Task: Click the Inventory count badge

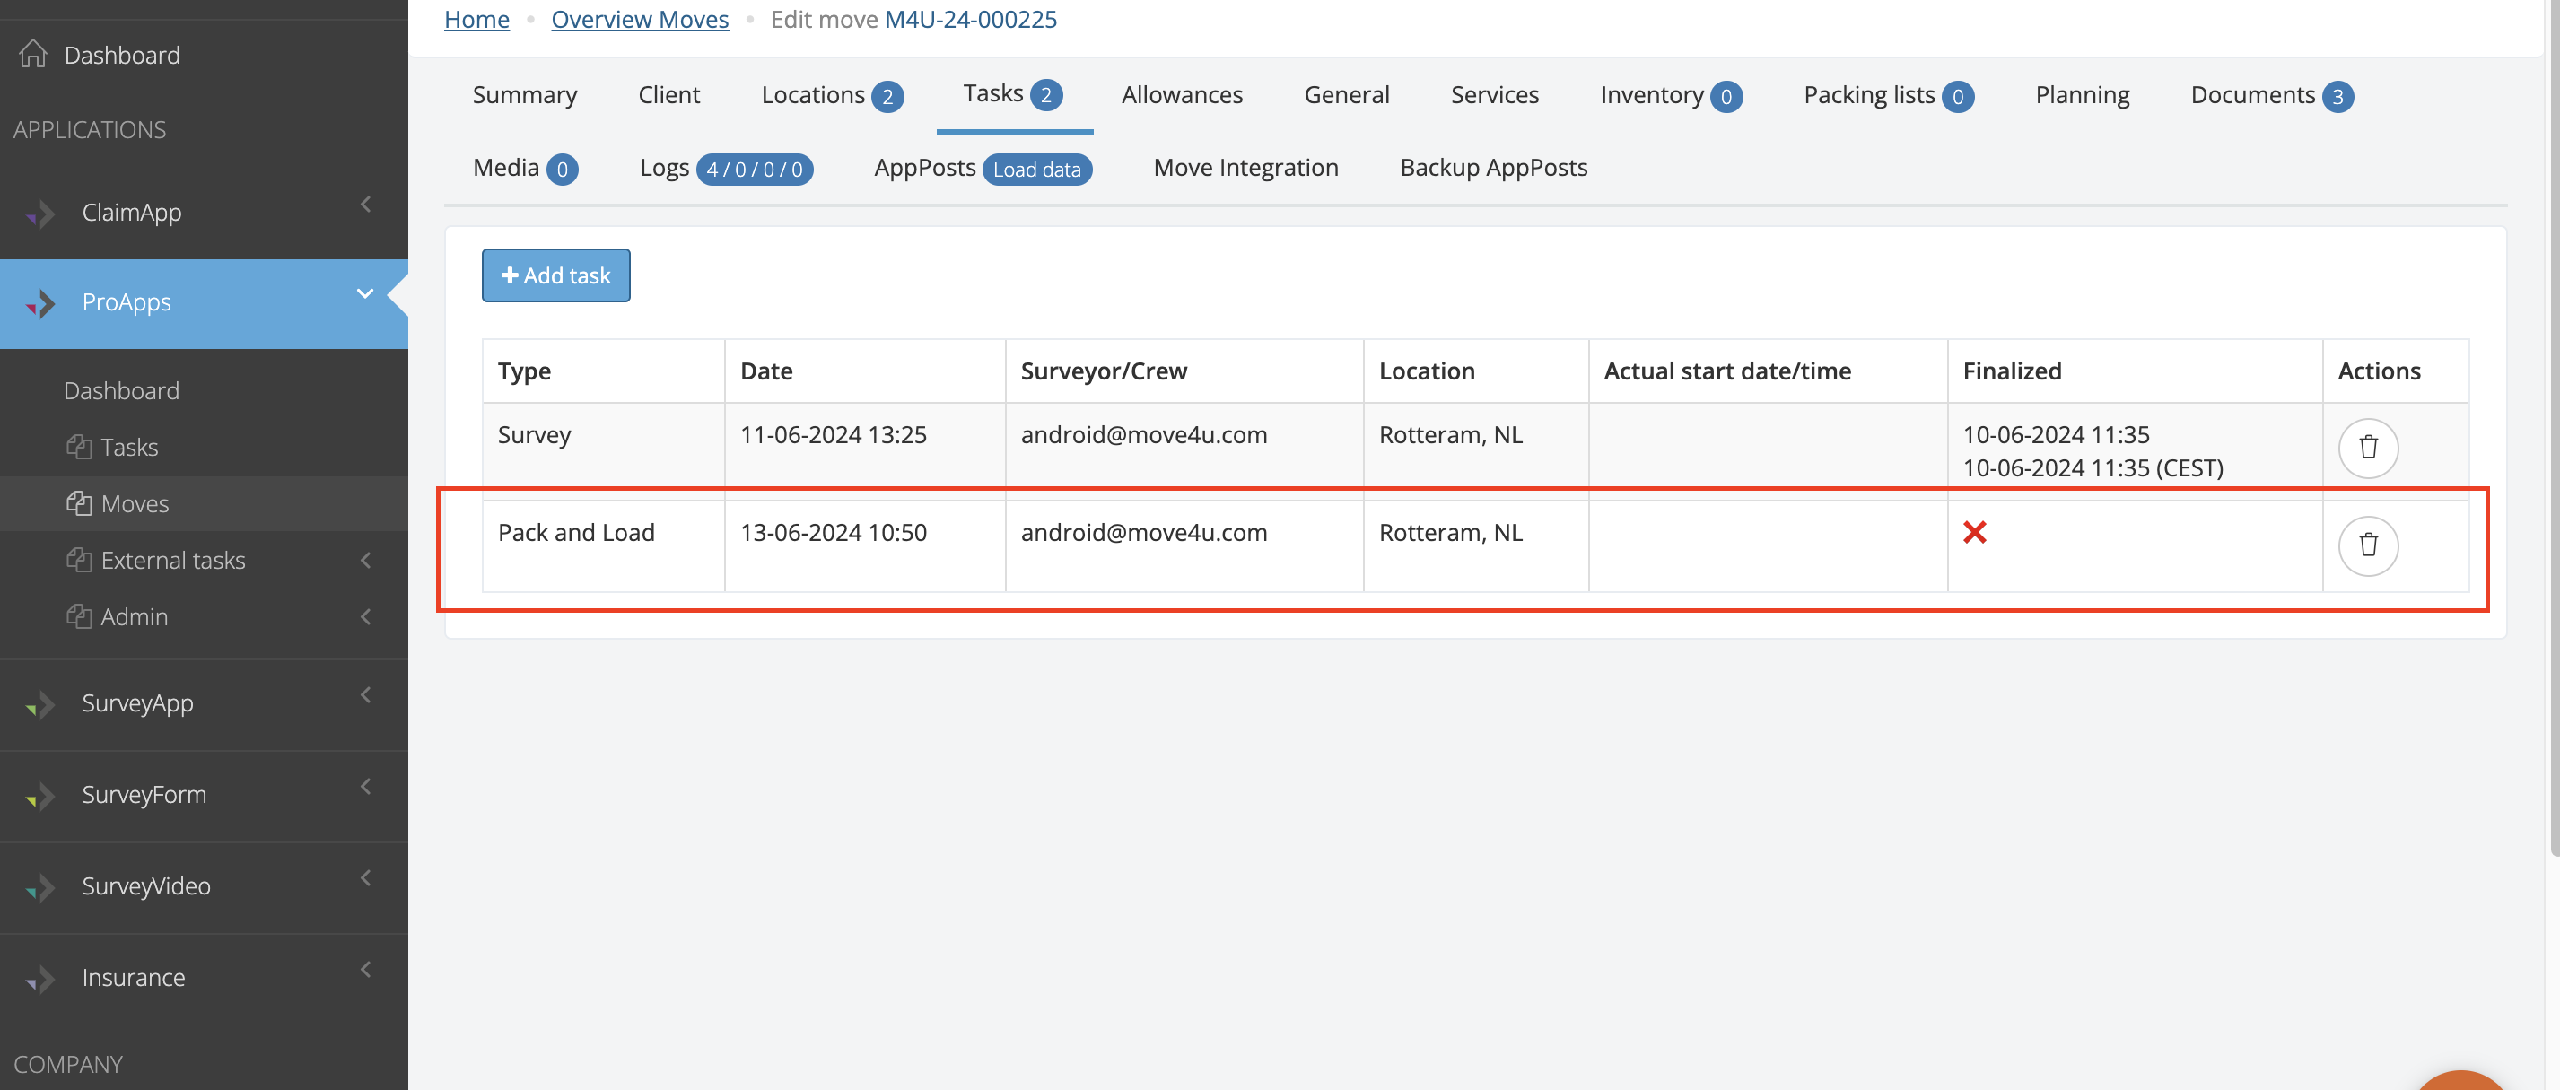Action: 1726,96
